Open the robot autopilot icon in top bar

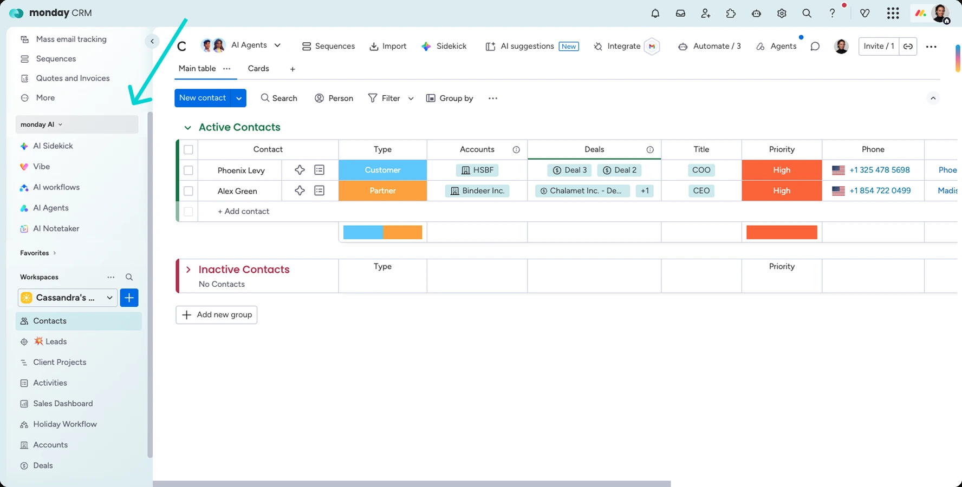pos(756,14)
